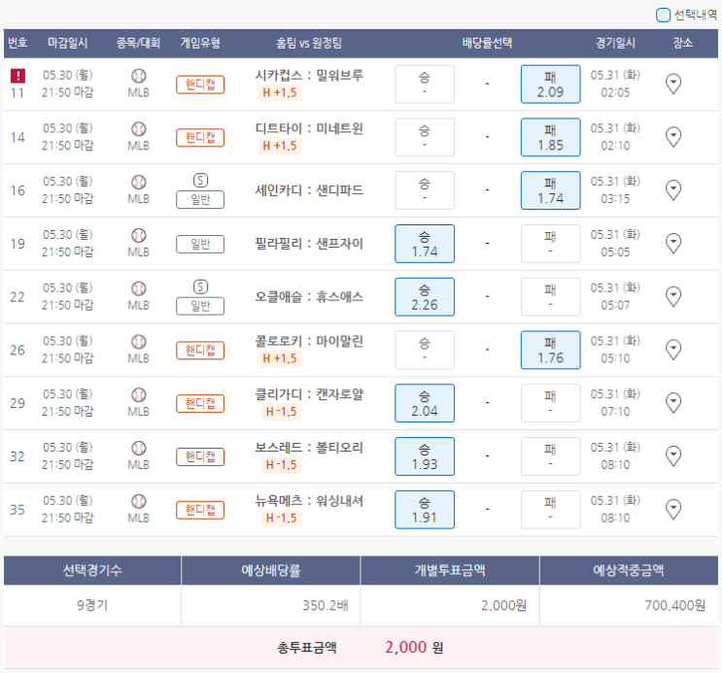
Task: Tick the 선택내역 checkbox
Action: tap(663, 16)
